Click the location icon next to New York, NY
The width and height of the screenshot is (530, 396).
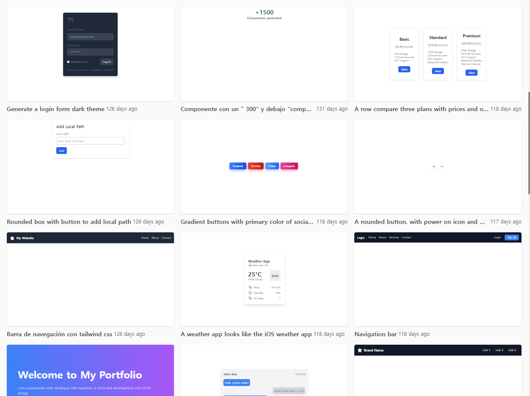coord(250,265)
